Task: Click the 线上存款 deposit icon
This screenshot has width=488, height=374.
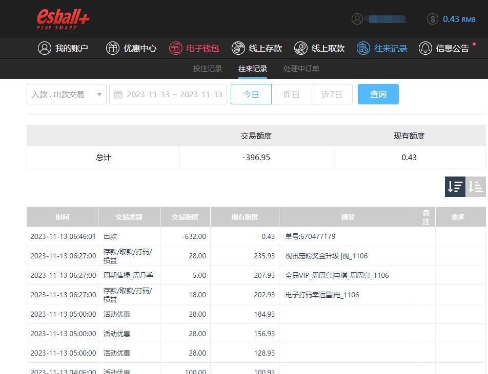Action: [x=238, y=48]
